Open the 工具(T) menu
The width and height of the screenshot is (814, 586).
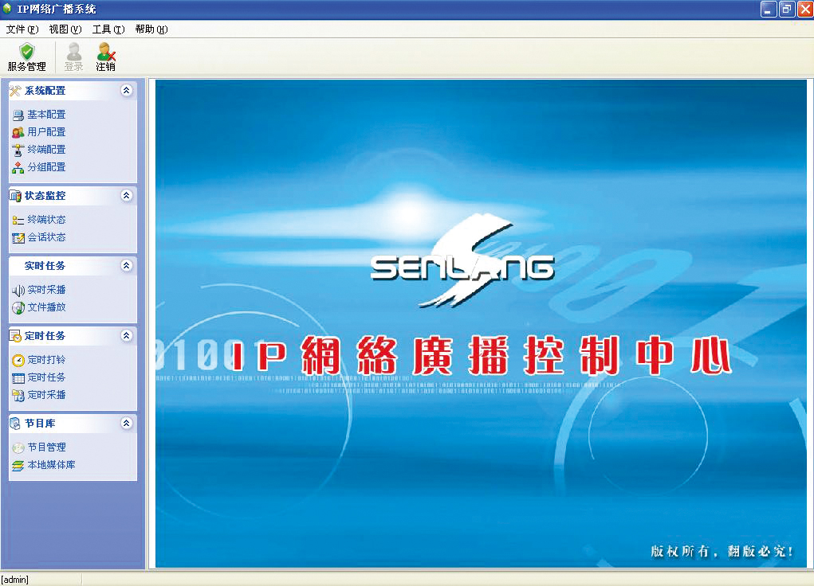pyautogui.click(x=108, y=29)
